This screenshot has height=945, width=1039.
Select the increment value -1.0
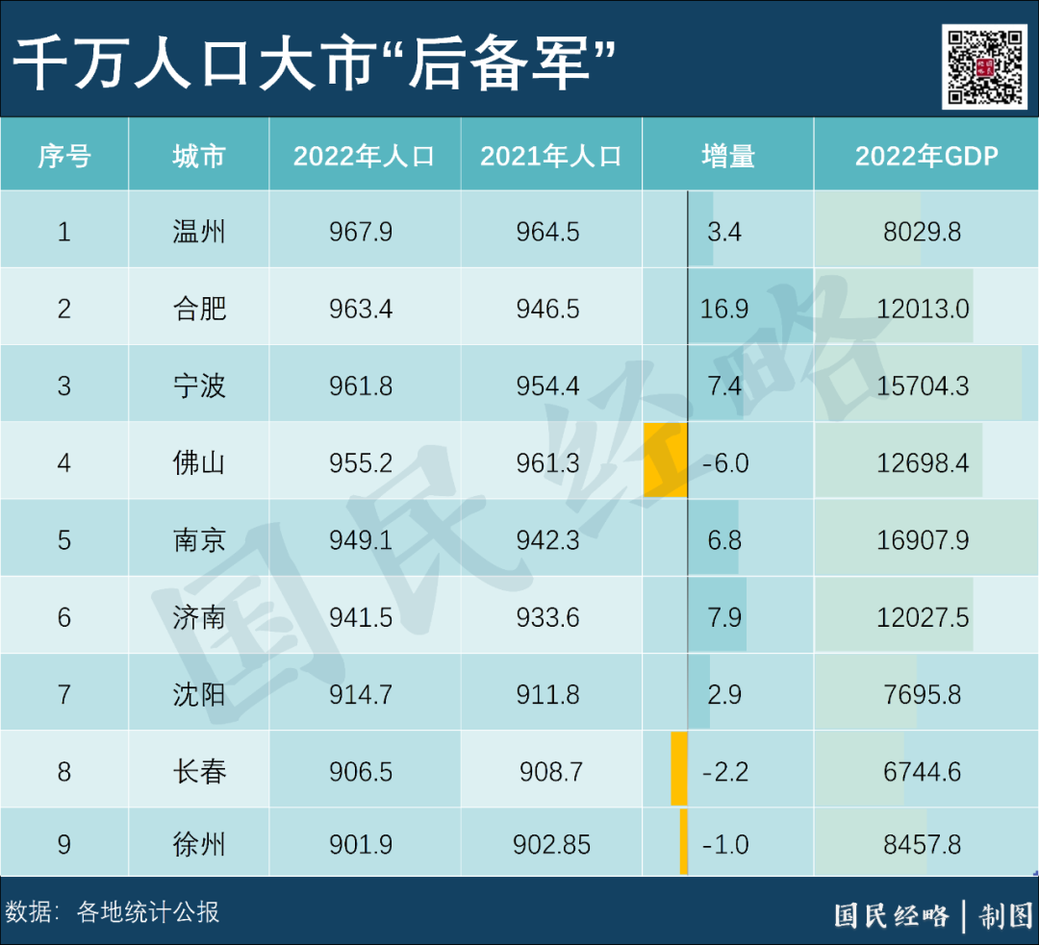(x=725, y=844)
